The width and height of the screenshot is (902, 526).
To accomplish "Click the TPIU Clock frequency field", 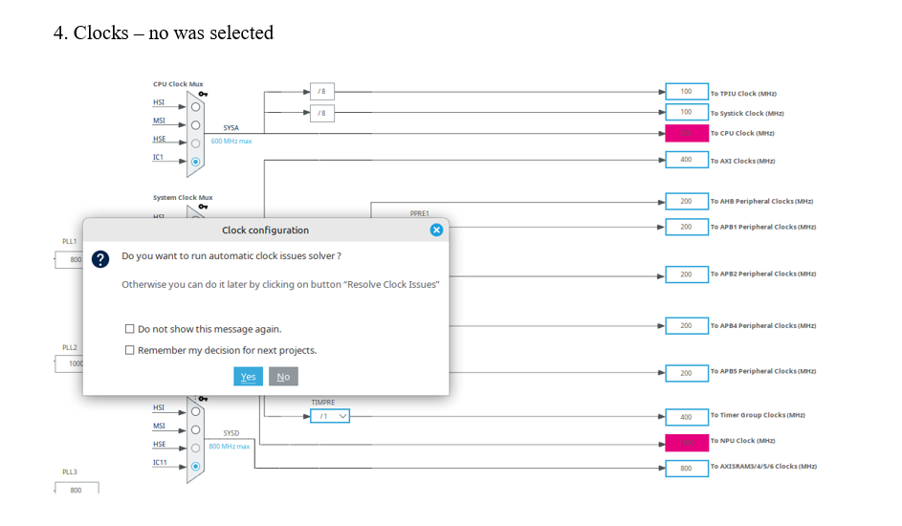I will (x=687, y=92).
